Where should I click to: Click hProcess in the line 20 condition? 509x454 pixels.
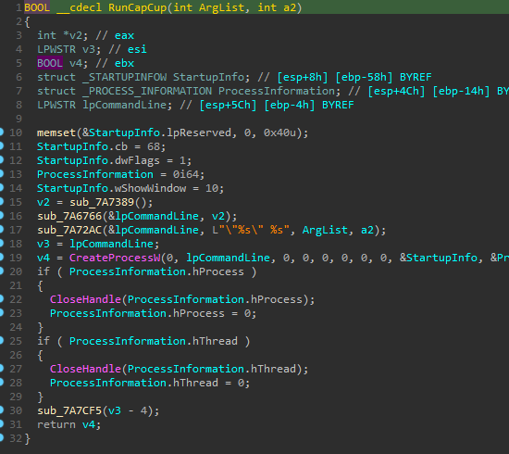[218, 271]
